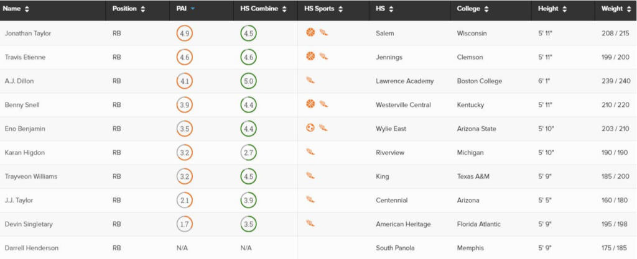Sort by the Position column header
The height and width of the screenshot is (259, 637).
point(128,9)
